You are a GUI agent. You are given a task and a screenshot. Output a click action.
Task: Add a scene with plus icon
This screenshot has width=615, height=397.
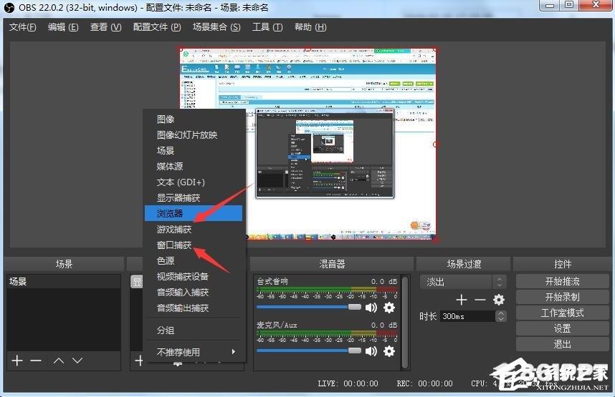tap(17, 361)
